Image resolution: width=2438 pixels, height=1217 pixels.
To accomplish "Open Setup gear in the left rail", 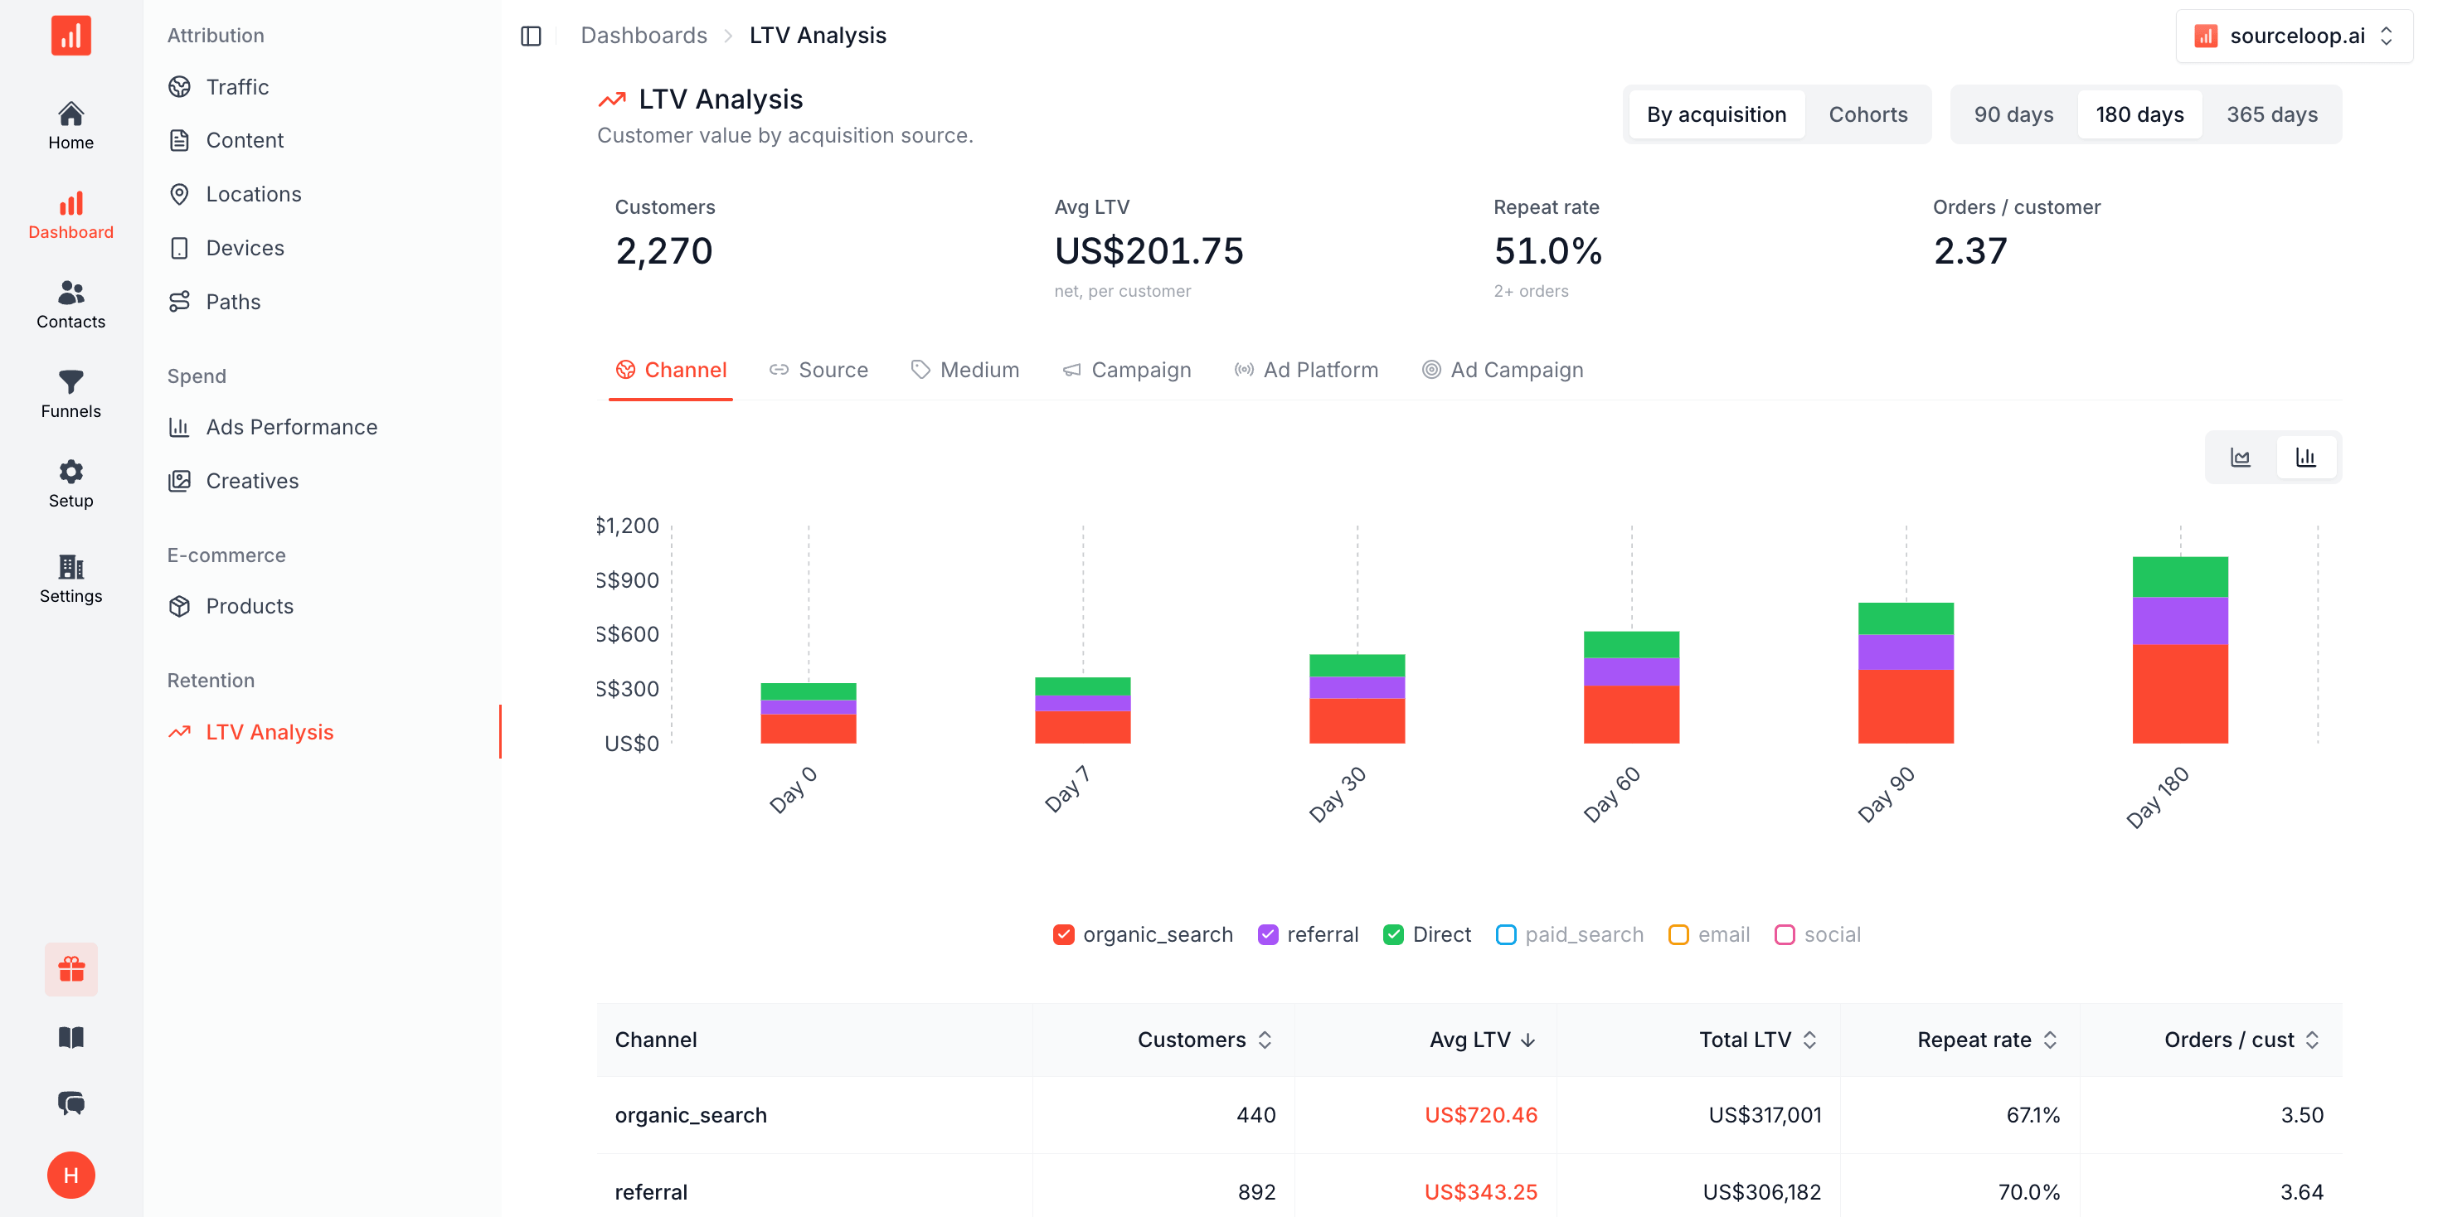I will (71, 484).
